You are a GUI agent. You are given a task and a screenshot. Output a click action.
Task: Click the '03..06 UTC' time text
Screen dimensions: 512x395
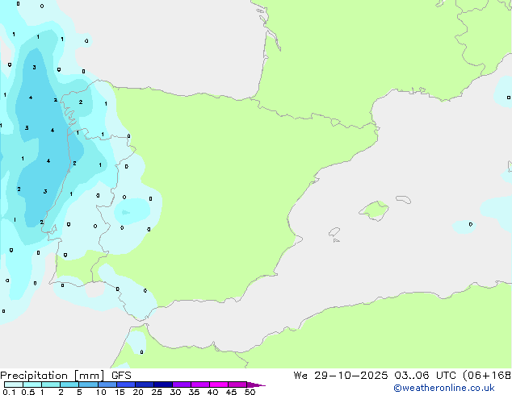tap(425, 376)
